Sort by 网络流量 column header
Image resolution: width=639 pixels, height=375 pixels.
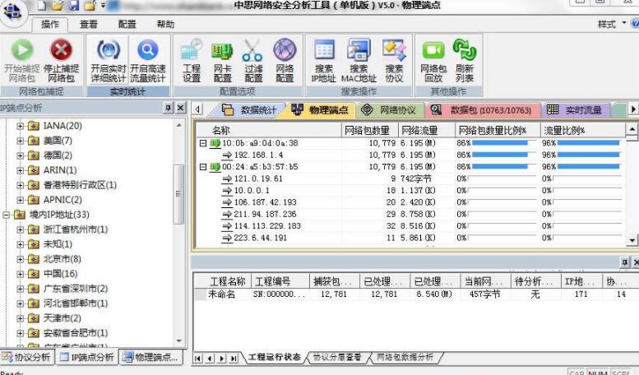[427, 131]
